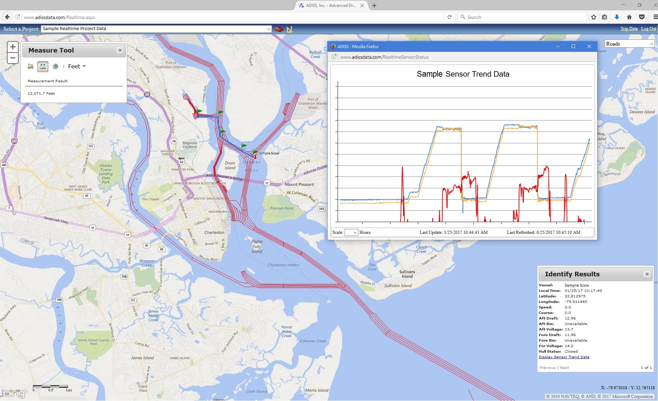The width and height of the screenshot is (658, 401).
Task: Click Display Sensor Trend Data link
Action: click(x=564, y=357)
